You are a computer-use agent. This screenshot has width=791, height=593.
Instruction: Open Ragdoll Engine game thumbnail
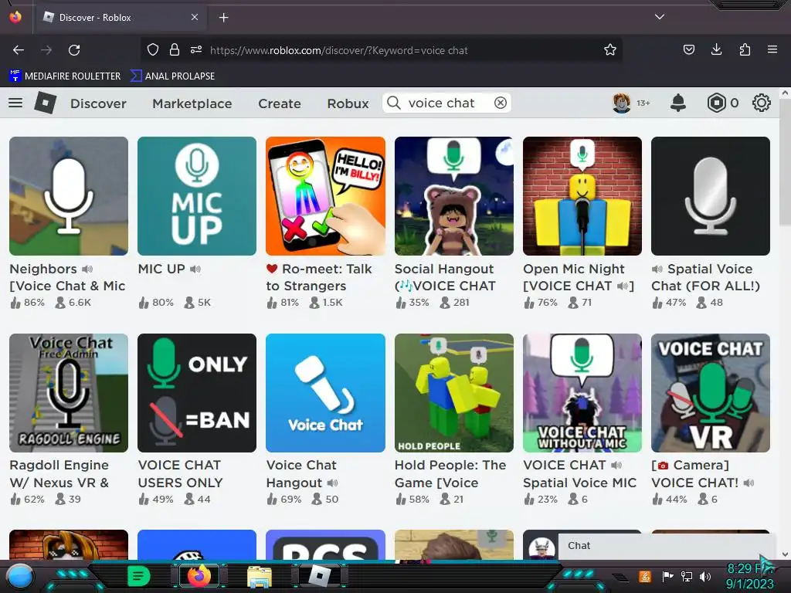pos(69,393)
